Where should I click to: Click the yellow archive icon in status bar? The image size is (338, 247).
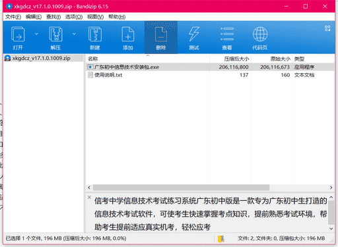[x=220, y=238]
